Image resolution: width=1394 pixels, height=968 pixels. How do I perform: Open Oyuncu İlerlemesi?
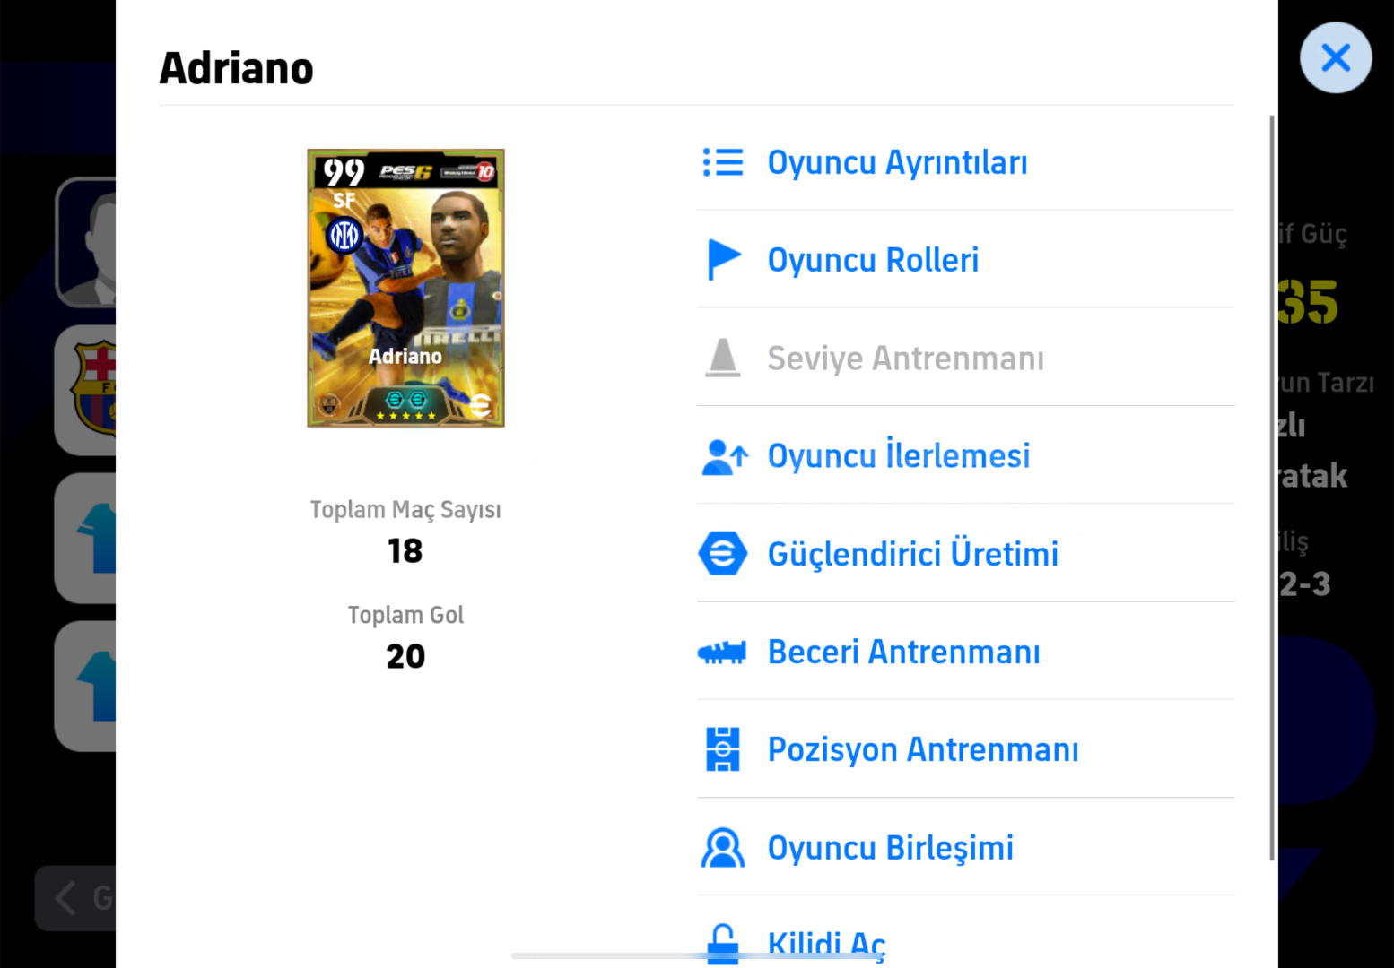click(x=965, y=455)
